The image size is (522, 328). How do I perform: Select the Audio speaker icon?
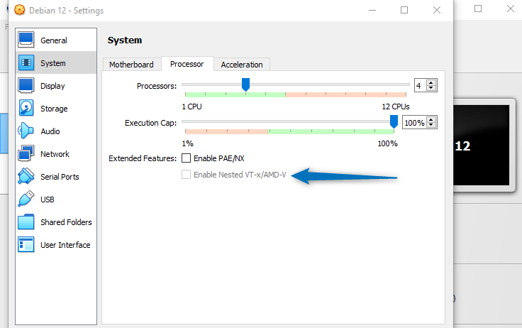pos(26,131)
